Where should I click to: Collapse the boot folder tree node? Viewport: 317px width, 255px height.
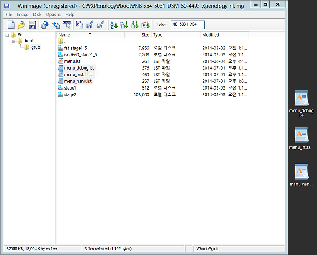click(x=14, y=41)
